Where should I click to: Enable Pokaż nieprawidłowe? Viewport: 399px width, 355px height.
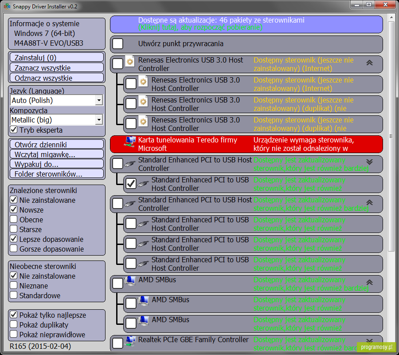(x=14, y=334)
